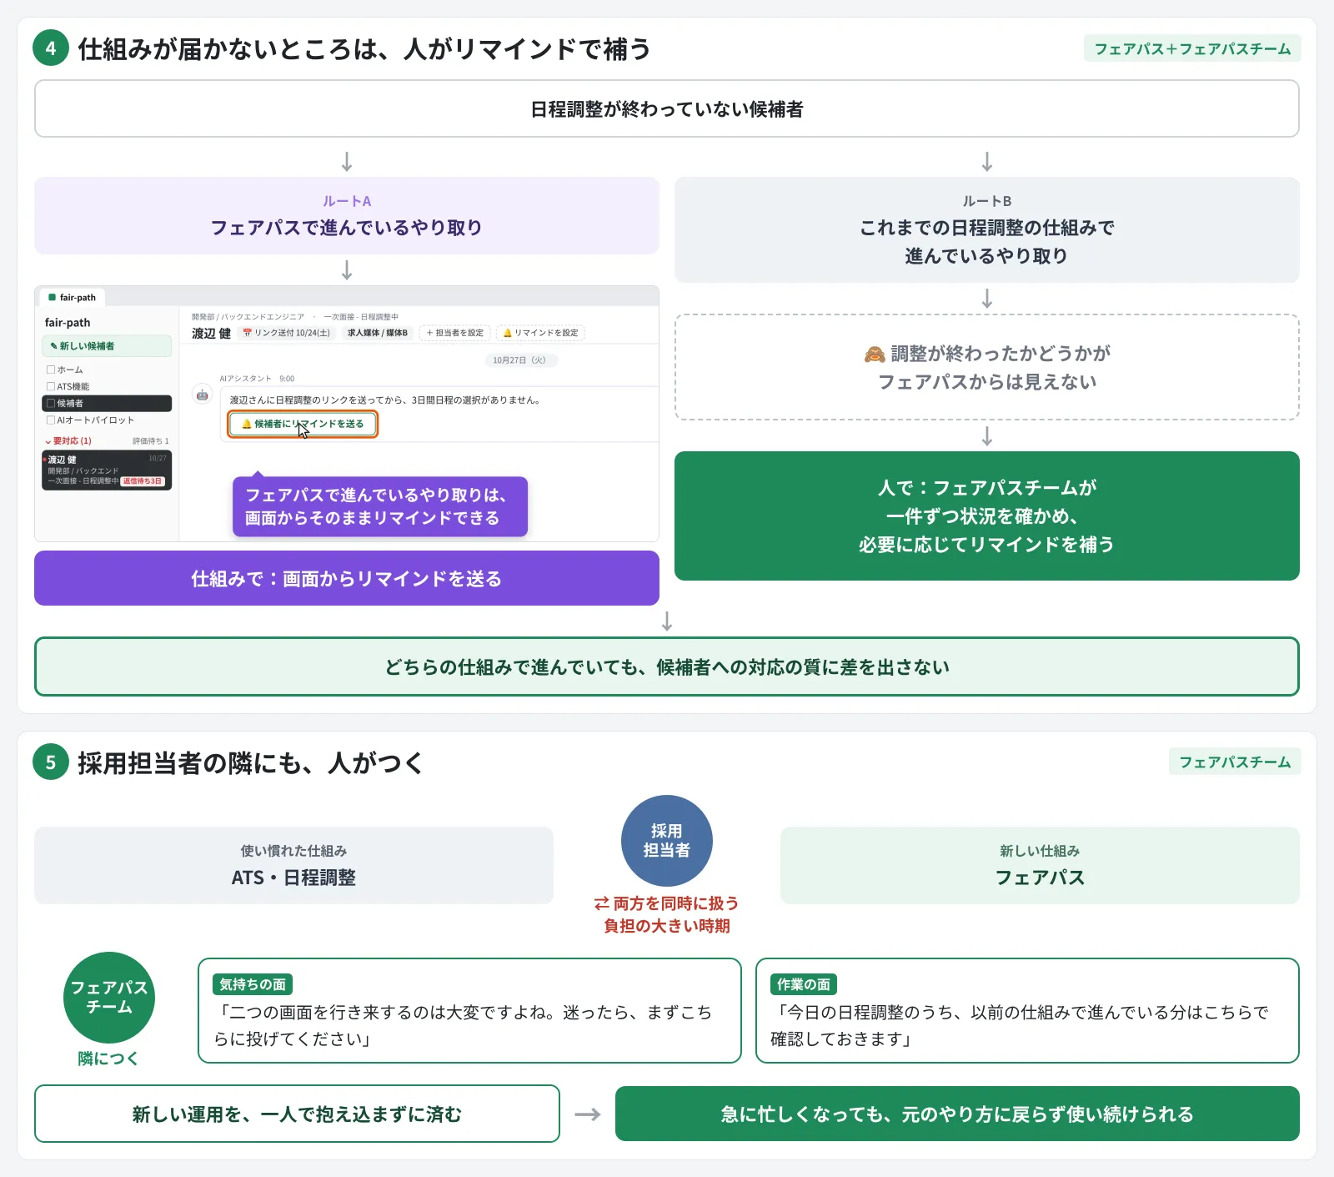1334x1177 pixels.
Task: Select the fair-path browser tab
Action: [73, 297]
